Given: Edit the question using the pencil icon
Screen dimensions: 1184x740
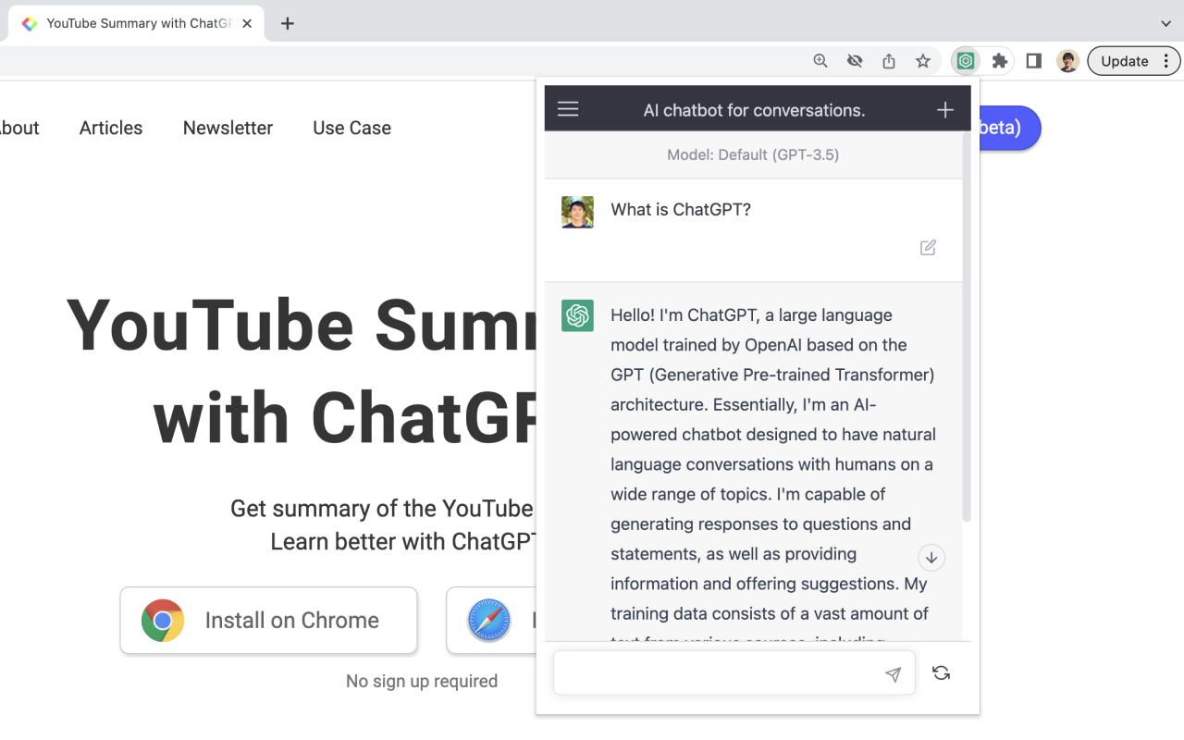Looking at the screenshot, I should (928, 247).
